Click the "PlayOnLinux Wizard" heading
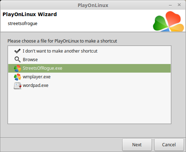This screenshot has width=186, height=152. point(30,14)
